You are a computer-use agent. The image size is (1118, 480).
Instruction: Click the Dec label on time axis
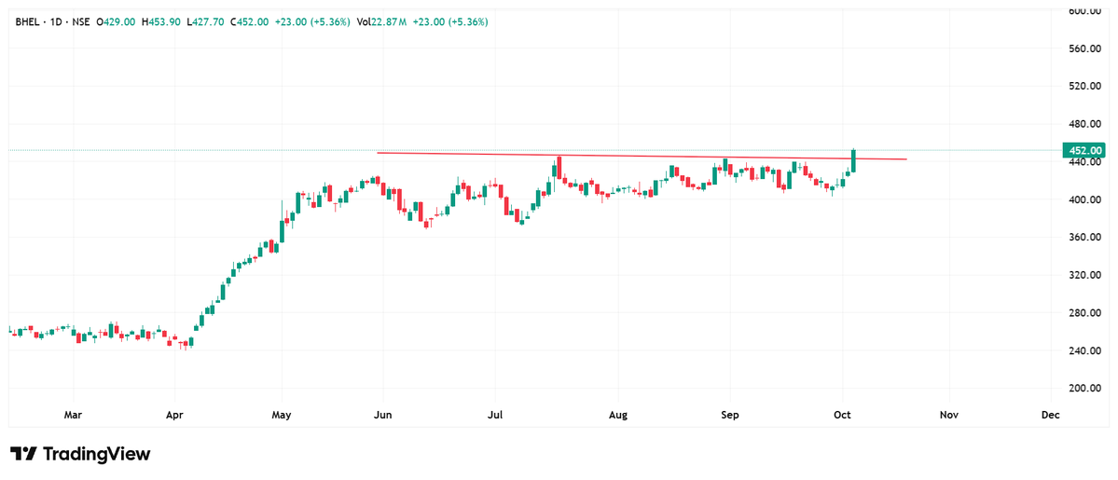pyautogui.click(x=1050, y=415)
